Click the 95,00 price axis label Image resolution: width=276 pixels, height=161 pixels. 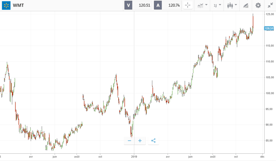coord(269,109)
